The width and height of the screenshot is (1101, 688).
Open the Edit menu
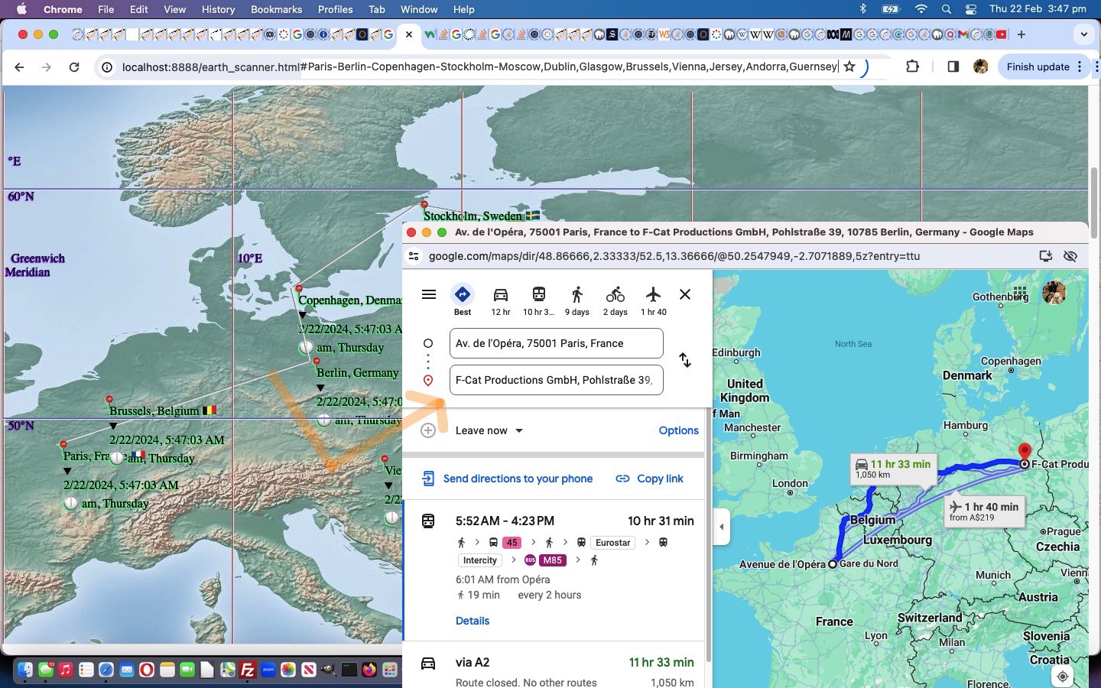coord(138,9)
